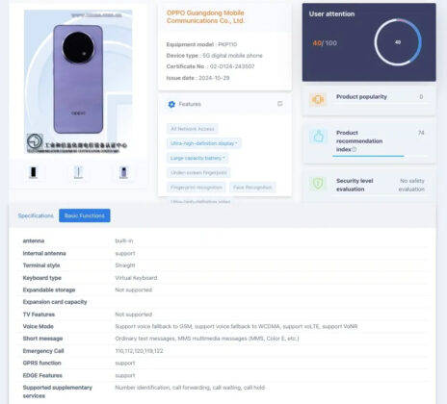447x404 pixels.
Task: Click the Security level shield icon
Action: point(318,184)
